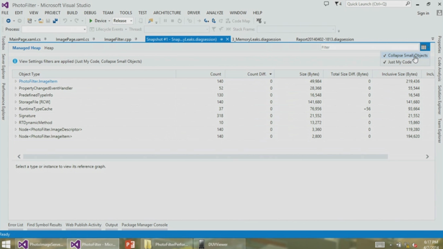
Task: Open PowerPoint from the taskbar
Action: click(130, 244)
